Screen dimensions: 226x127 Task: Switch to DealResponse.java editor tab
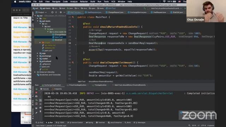click(x=94, y=12)
